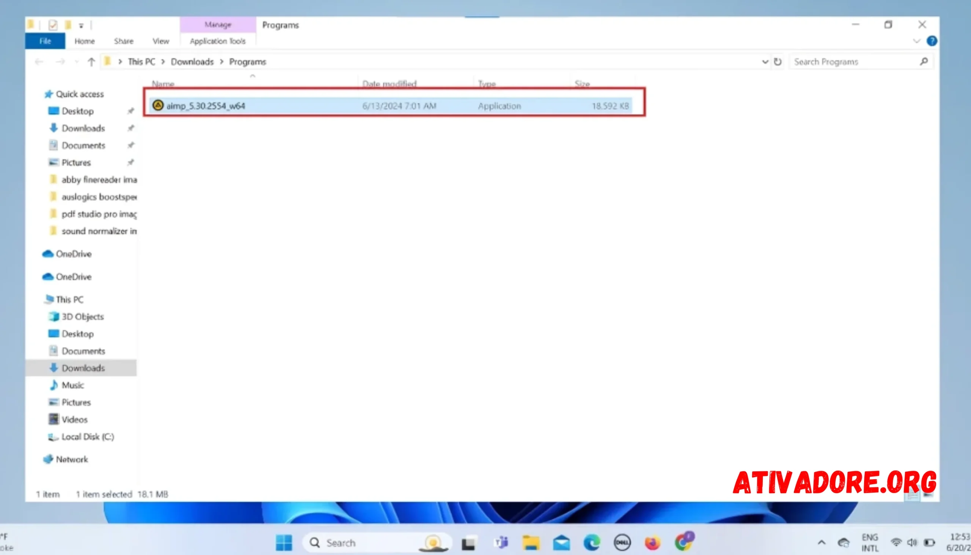The height and width of the screenshot is (555, 971).
Task: Expand the ribbon with the chevron
Action: pyautogui.click(x=916, y=41)
